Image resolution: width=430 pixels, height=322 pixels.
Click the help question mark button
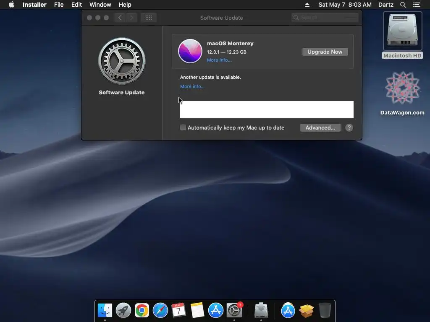click(349, 127)
